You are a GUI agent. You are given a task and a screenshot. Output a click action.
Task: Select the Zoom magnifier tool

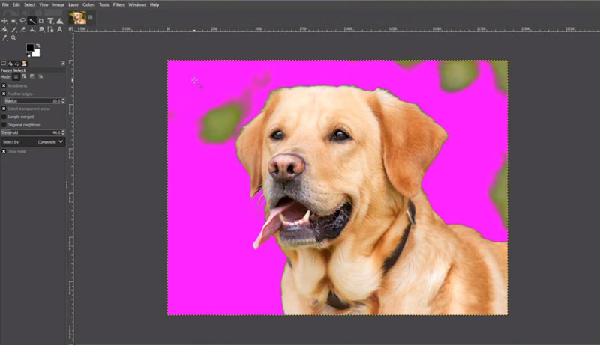pos(13,37)
